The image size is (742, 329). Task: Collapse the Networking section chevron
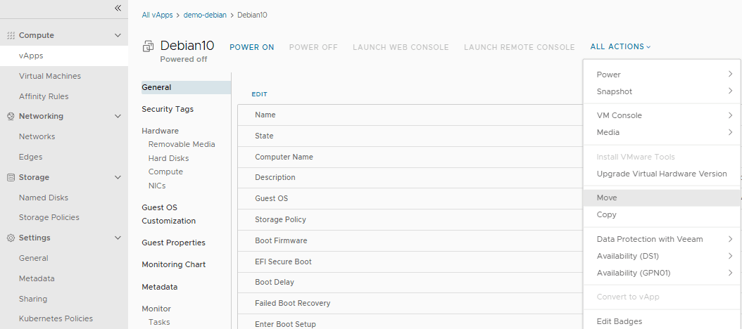118,116
